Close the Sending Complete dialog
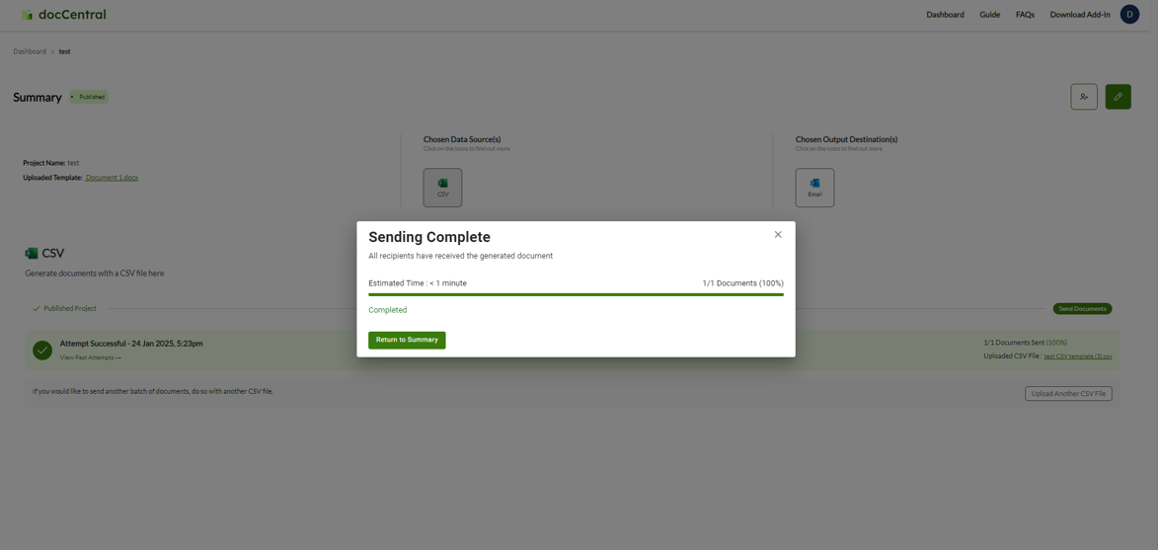Image resolution: width=1158 pixels, height=550 pixels. click(x=778, y=235)
